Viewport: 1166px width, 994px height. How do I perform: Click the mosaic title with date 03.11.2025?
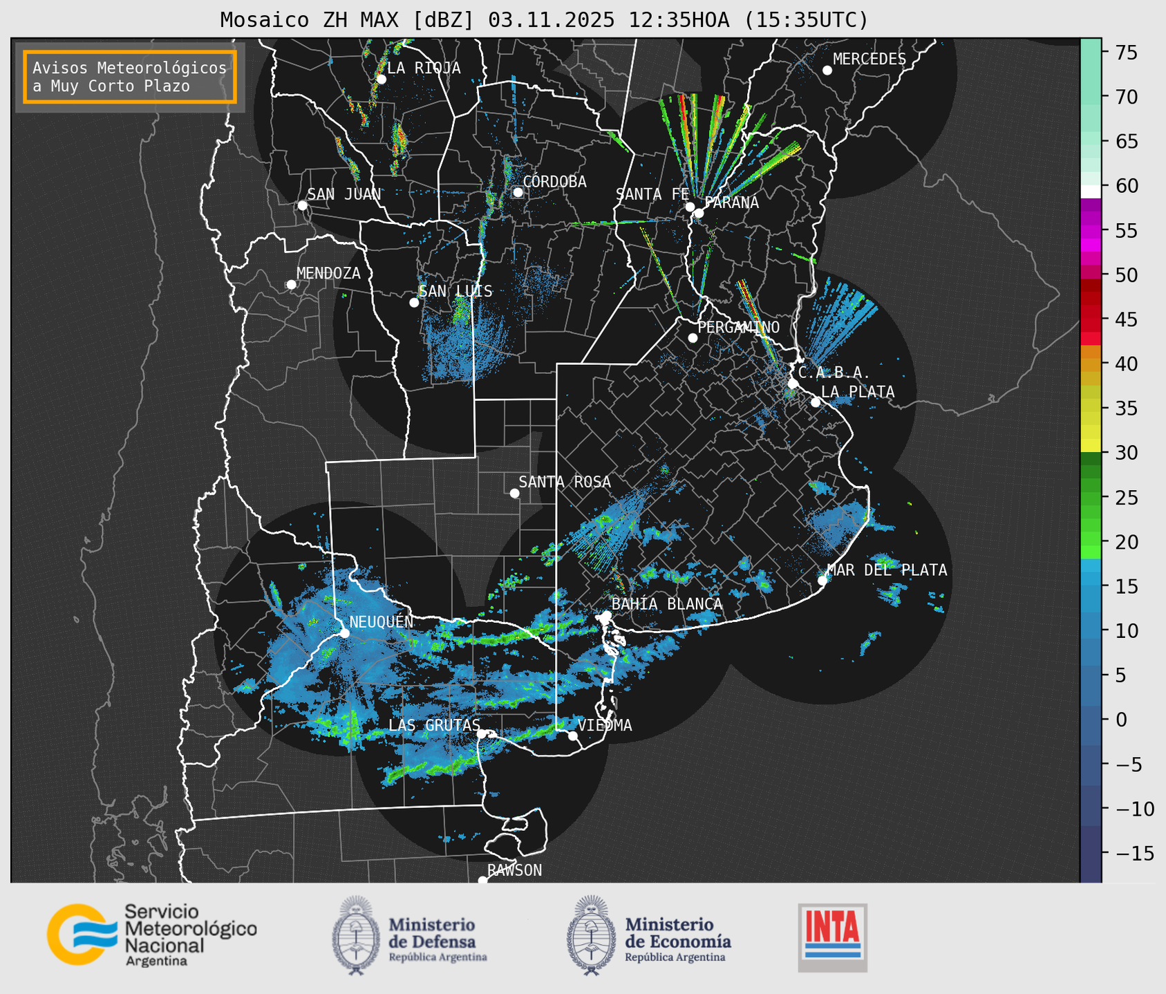(x=544, y=20)
